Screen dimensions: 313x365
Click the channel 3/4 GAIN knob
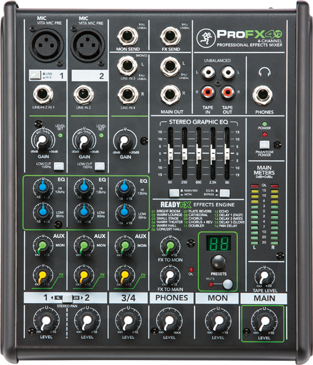[125, 141]
